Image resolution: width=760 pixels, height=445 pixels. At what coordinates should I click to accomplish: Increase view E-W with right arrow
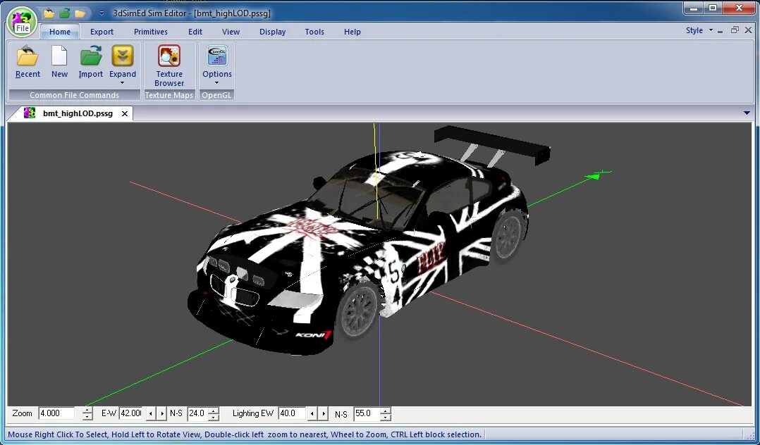[x=162, y=413]
